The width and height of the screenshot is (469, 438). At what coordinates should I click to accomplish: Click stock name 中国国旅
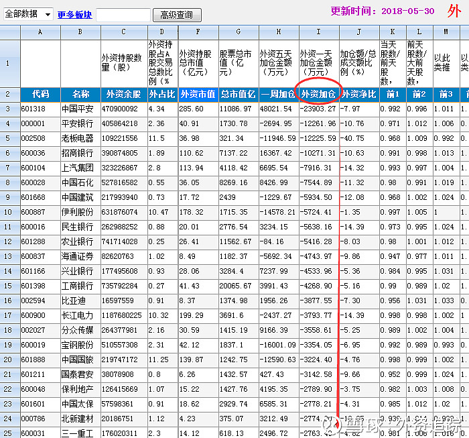tap(77, 360)
